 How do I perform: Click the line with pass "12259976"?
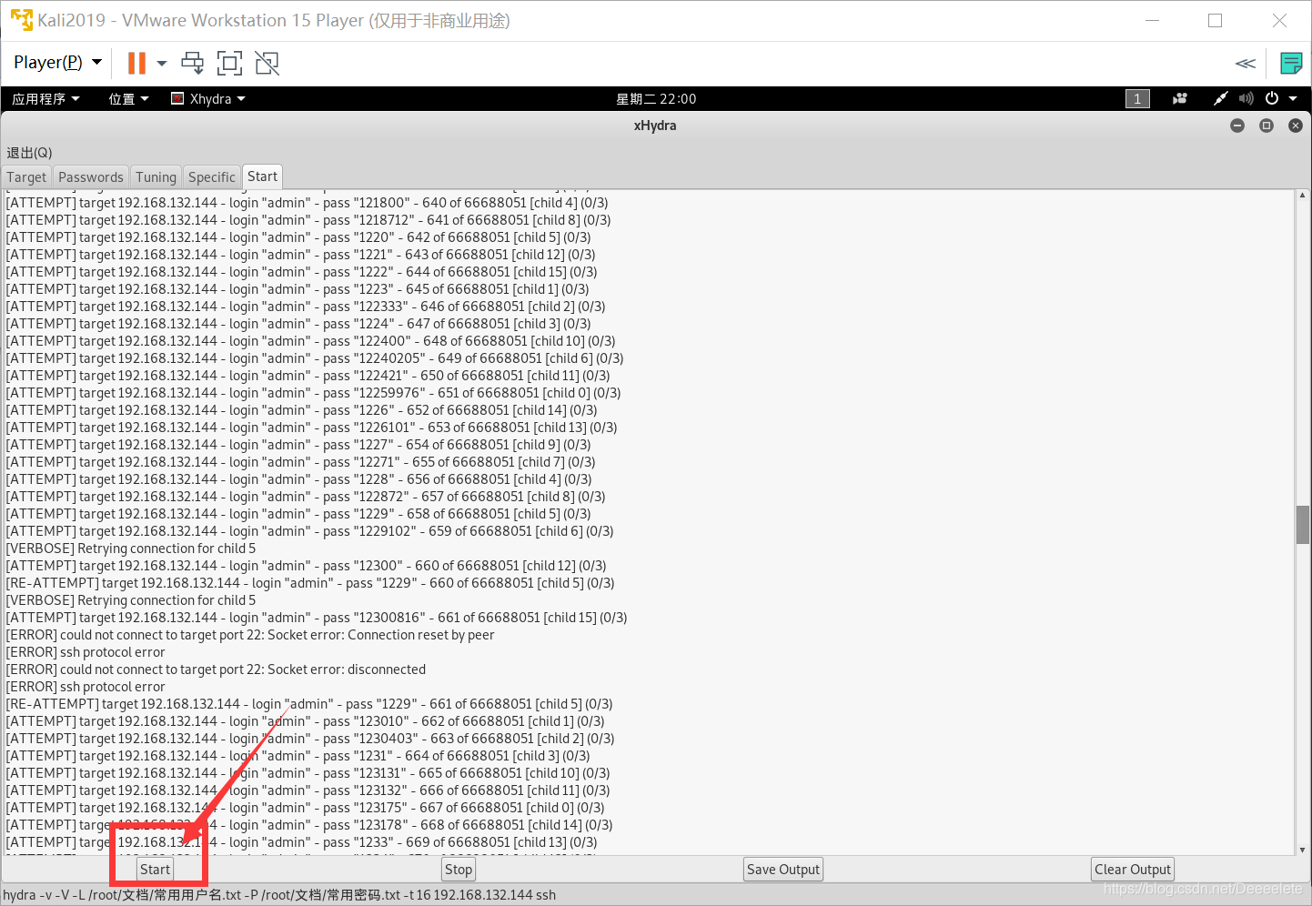pyautogui.click(x=313, y=393)
